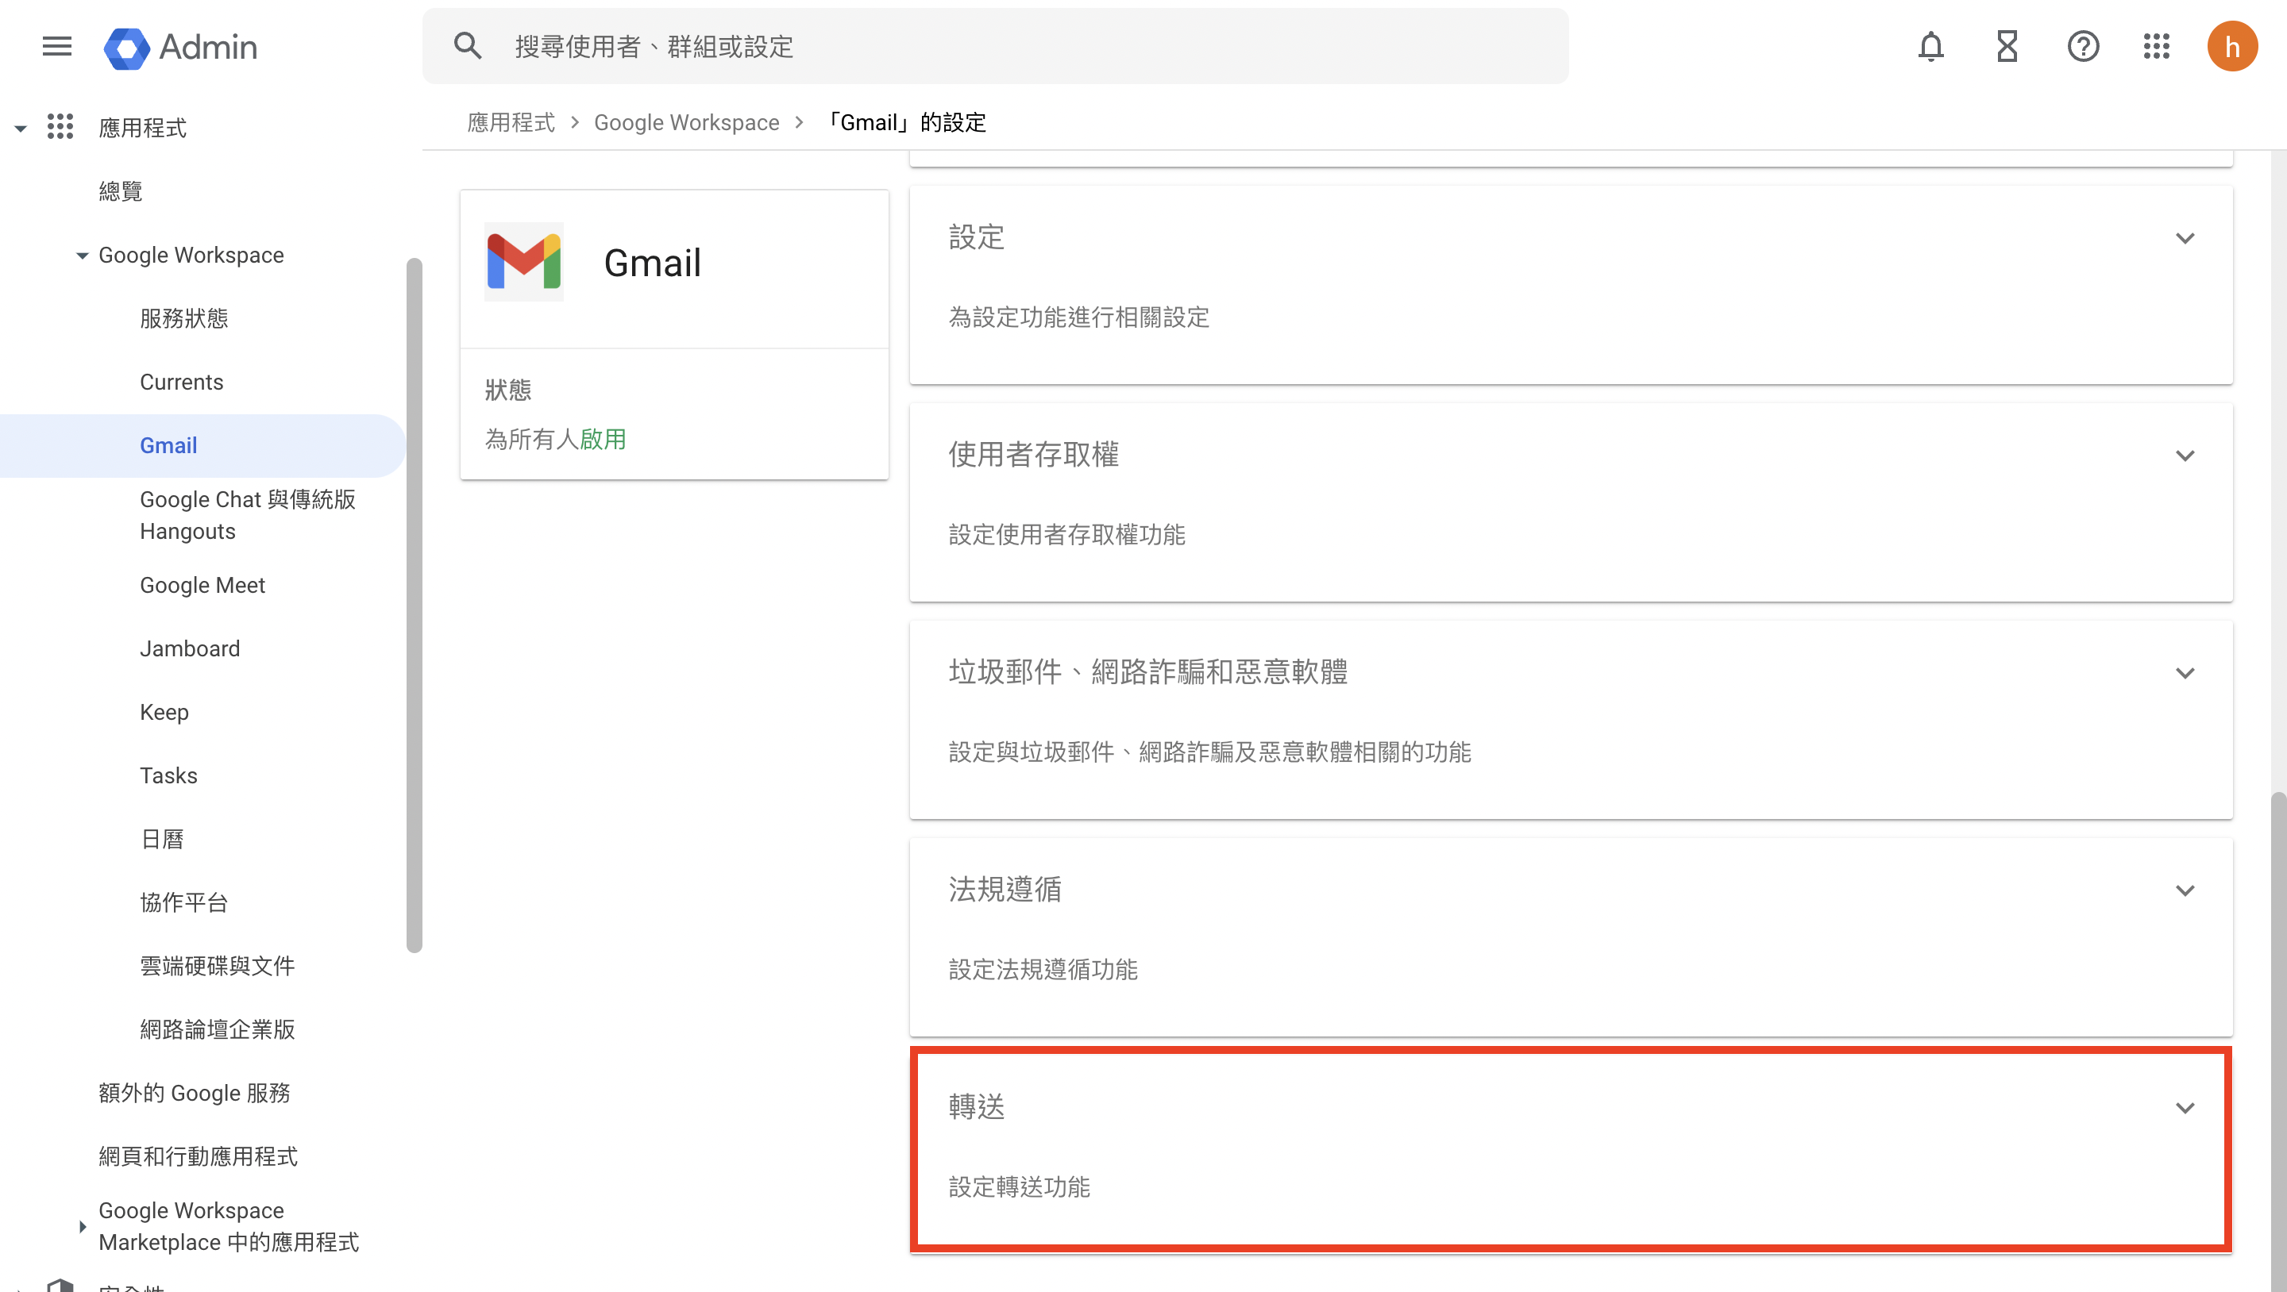Expand Google Workspace Marketplace 中的應用程式 arrow
This screenshot has width=2287, height=1292.
pos(82,1226)
